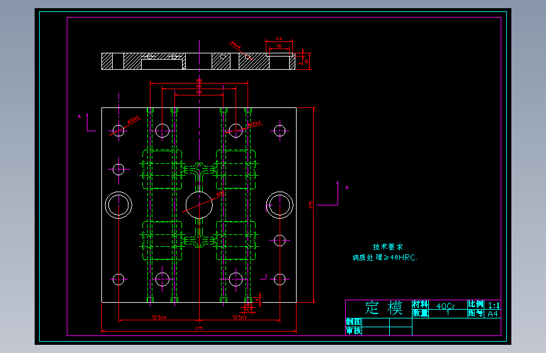Click the sheet number A4
Image resolution: width=546 pixels, height=353 pixels.
click(492, 313)
